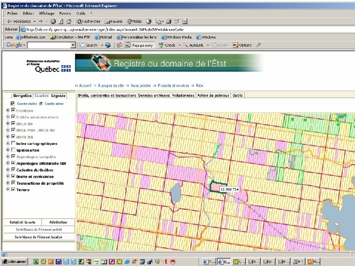Open the Outils menu
The width and height of the screenshot is (355, 266).
tap(80, 13)
